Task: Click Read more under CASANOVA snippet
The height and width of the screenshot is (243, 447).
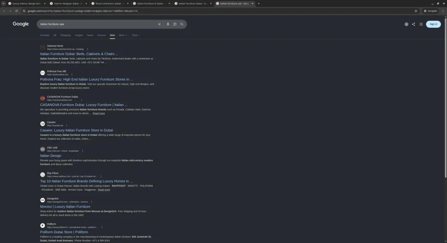Action: [x=99, y=113]
